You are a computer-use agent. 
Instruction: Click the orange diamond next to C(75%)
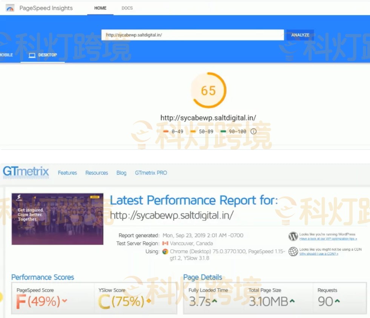tap(149, 301)
